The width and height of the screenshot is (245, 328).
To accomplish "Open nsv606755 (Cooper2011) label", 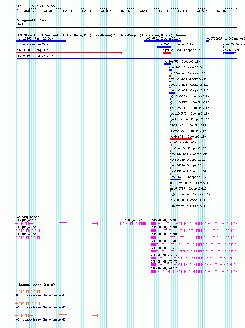I will click(x=182, y=62).
